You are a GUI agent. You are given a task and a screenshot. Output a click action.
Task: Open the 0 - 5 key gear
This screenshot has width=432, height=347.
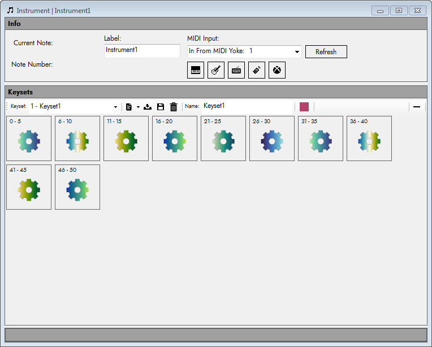click(x=29, y=141)
